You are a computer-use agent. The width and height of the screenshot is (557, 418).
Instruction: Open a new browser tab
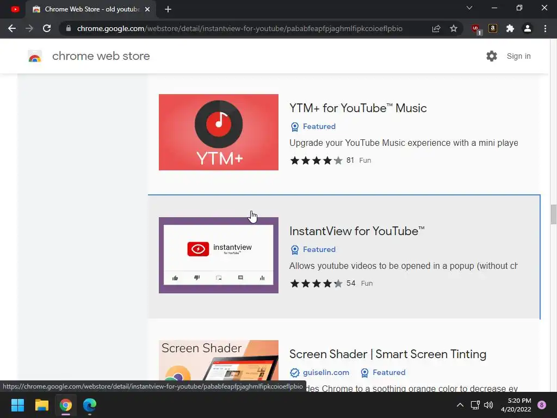point(168,9)
